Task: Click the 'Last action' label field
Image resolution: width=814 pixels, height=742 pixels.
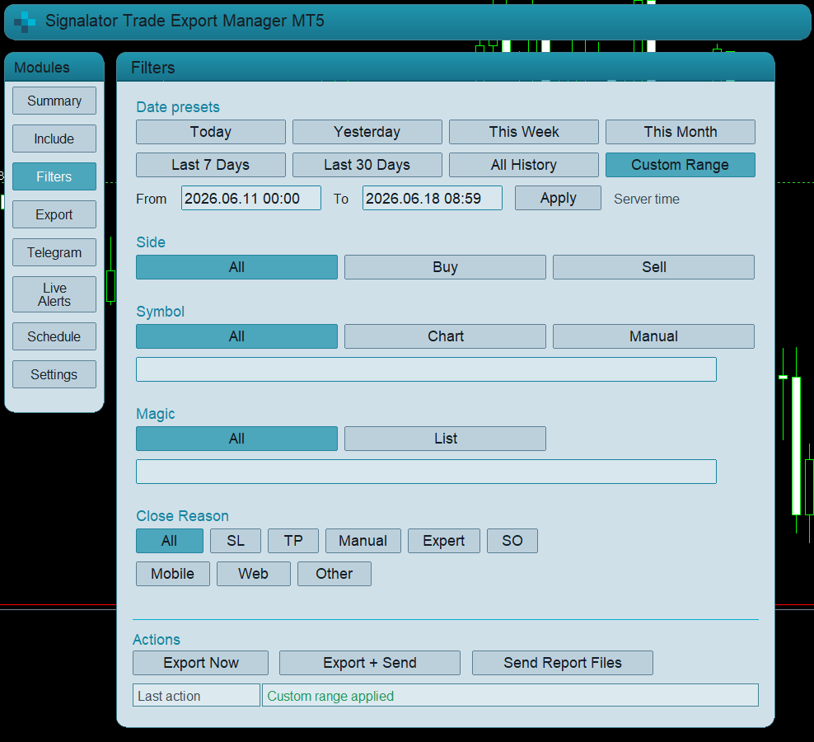Action: [x=196, y=695]
